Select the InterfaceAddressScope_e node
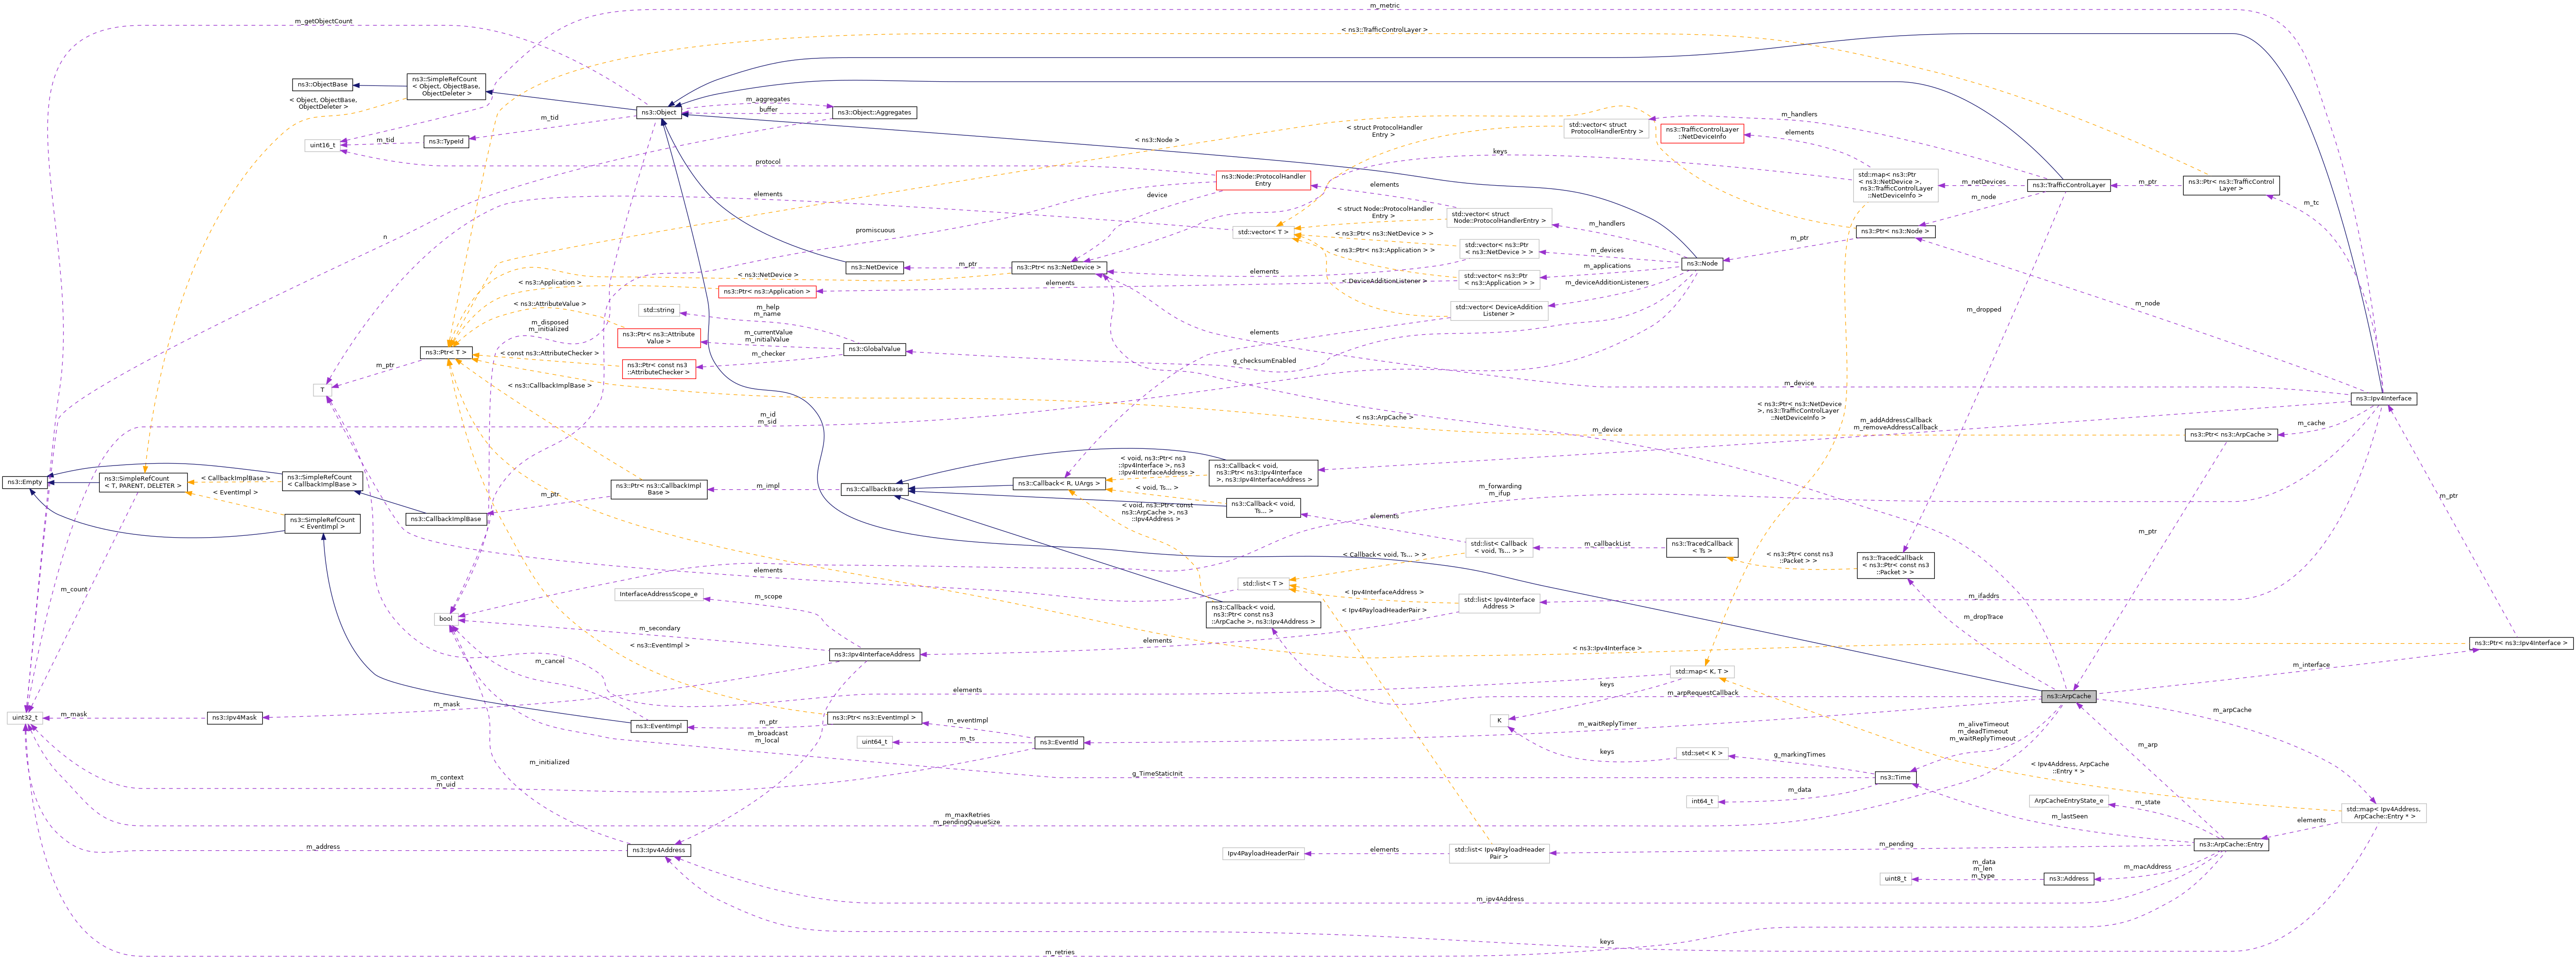Screen dimensions: 2576x959 (659, 594)
